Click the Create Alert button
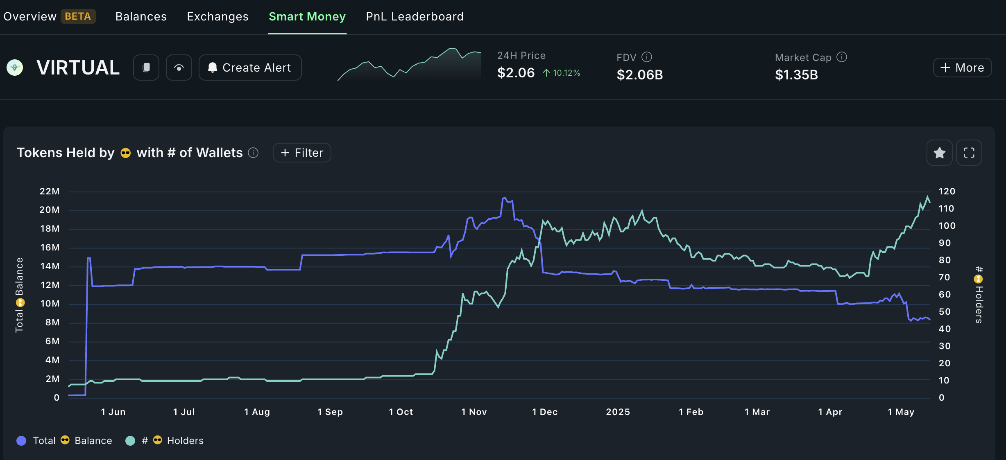This screenshot has width=1006, height=460. pos(250,68)
